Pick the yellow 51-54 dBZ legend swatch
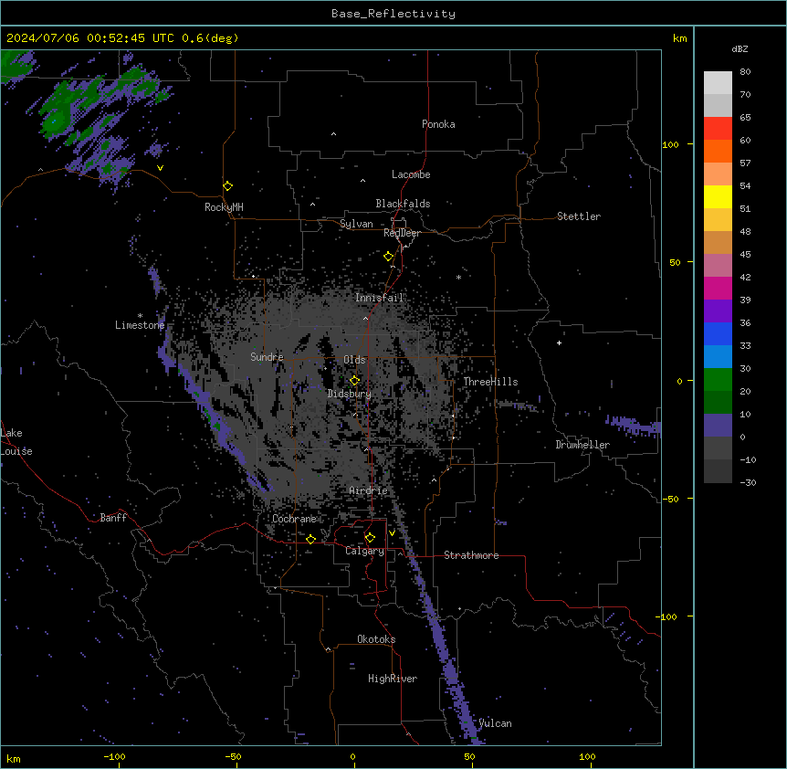The width and height of the screenshot is (787, 769). point(718,196)
